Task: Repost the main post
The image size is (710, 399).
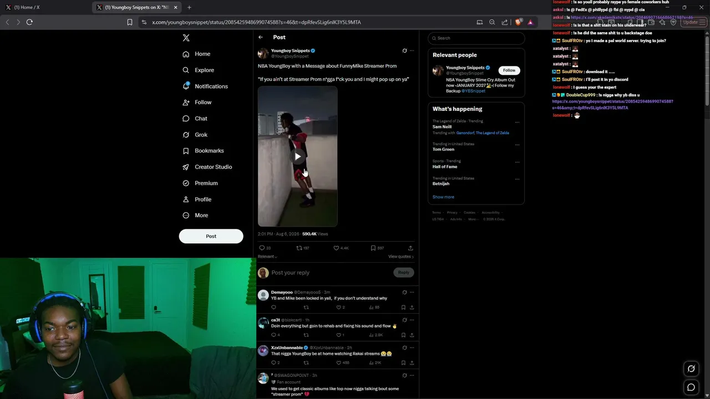Action: [300, 248]
